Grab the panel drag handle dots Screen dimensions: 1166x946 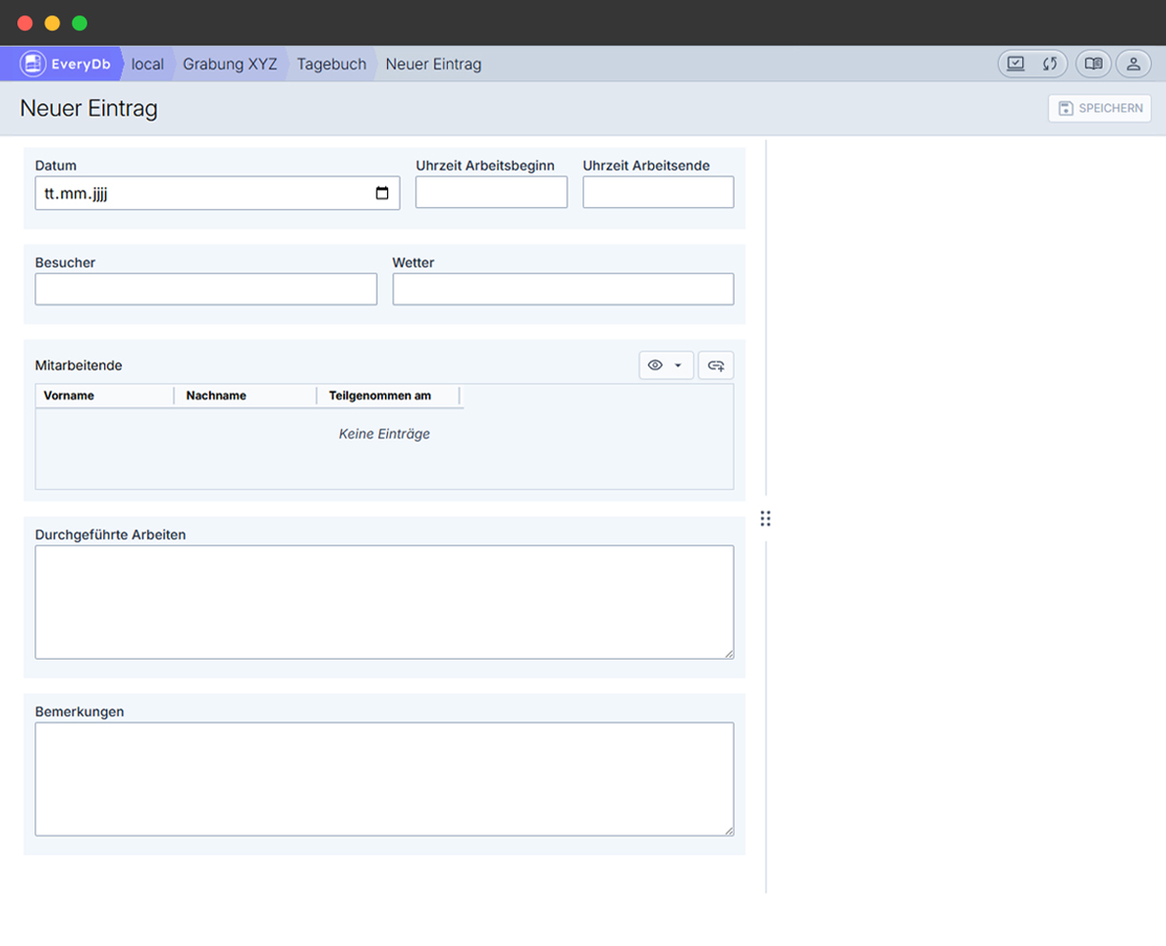pos(766,518)
